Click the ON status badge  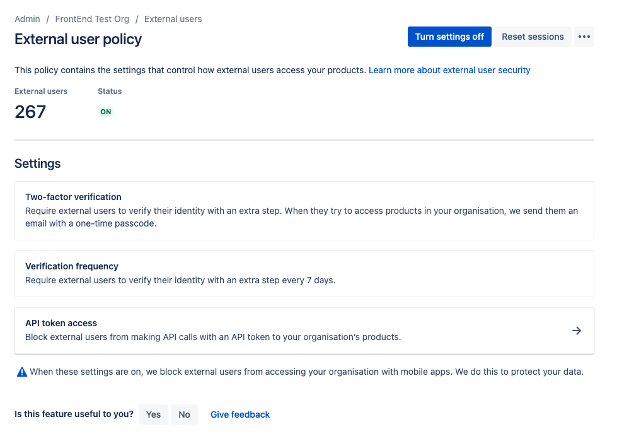tap(105, 112)
